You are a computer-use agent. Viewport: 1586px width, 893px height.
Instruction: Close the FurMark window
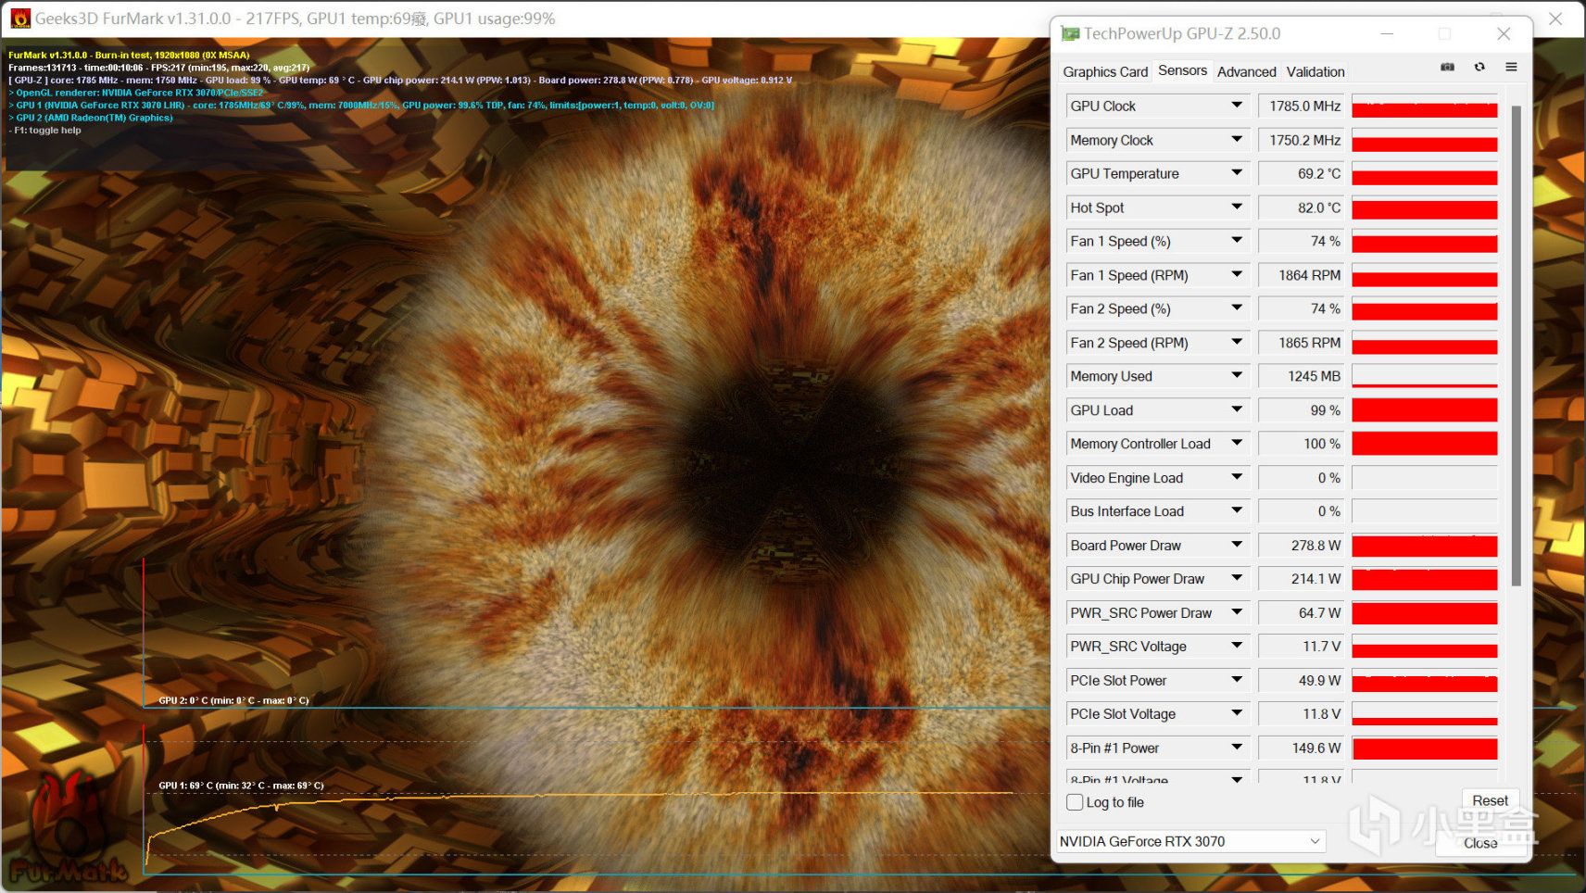[x=1555, y=19]
